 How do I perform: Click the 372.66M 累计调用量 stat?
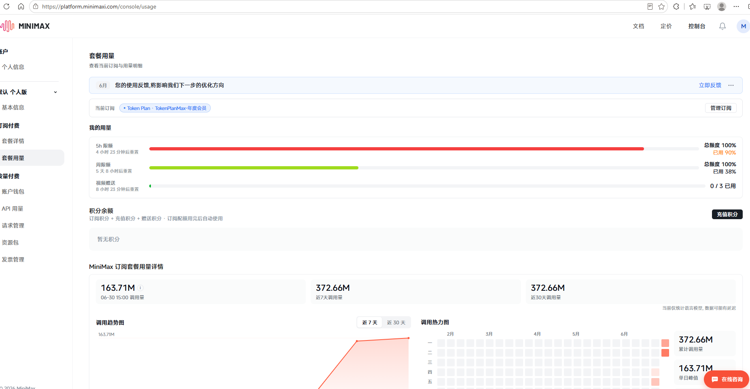[705, 343]
